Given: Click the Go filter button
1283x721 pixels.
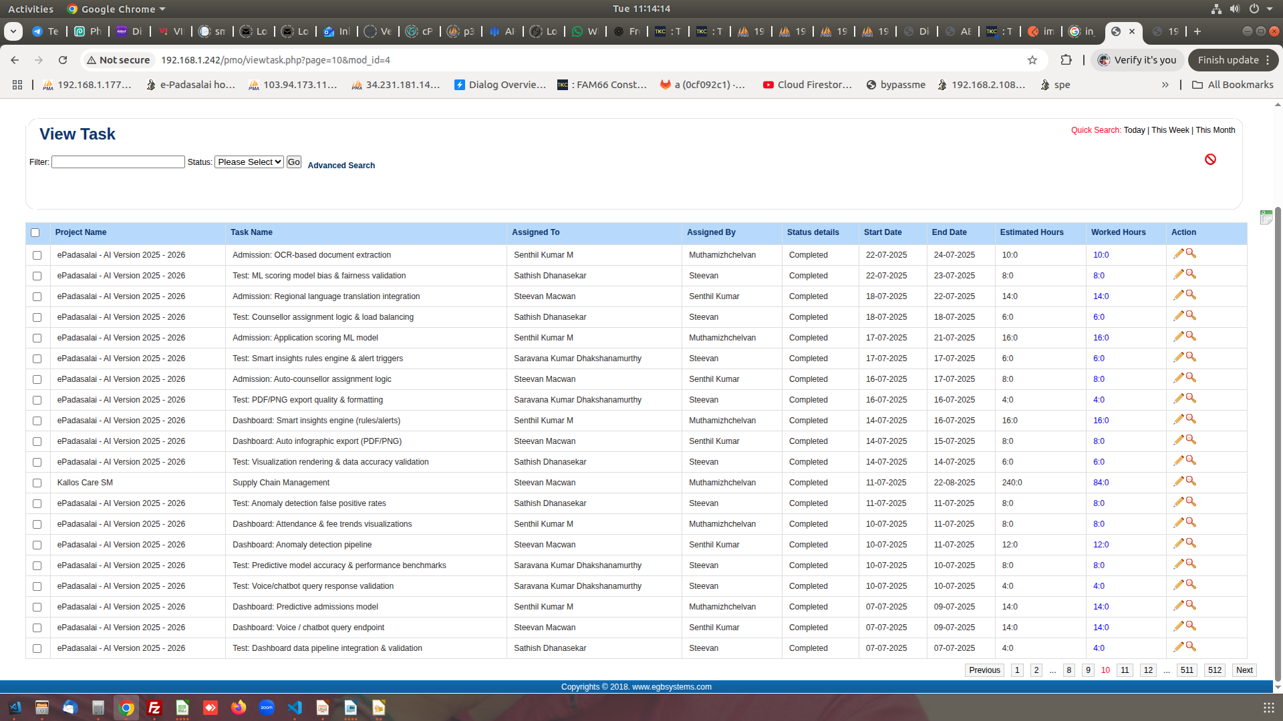Looking at the screenshot, I should (293, 162).
